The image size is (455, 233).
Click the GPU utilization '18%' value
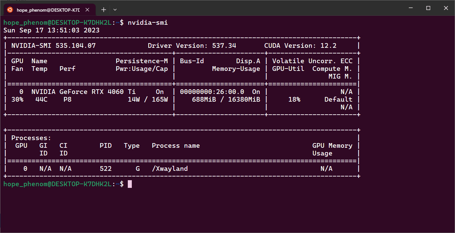click(x=294, y=100)
